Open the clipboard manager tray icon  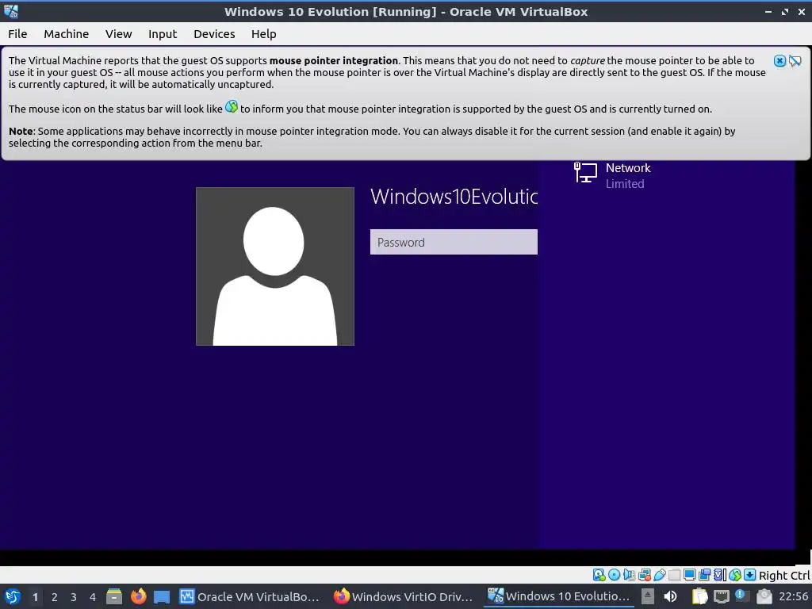coord(699,596)
